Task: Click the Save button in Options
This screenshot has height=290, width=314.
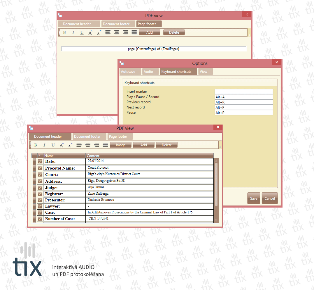Action: coord(254,198)
